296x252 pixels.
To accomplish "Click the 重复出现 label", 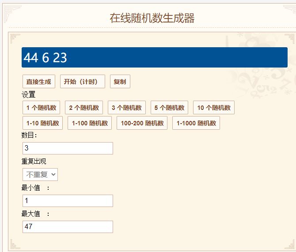I will (34, 161).
